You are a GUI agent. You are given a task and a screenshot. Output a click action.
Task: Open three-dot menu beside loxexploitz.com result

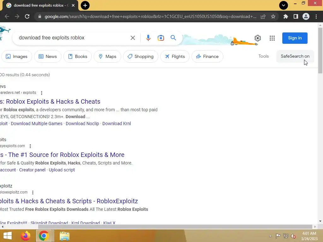tap(33, 193)
